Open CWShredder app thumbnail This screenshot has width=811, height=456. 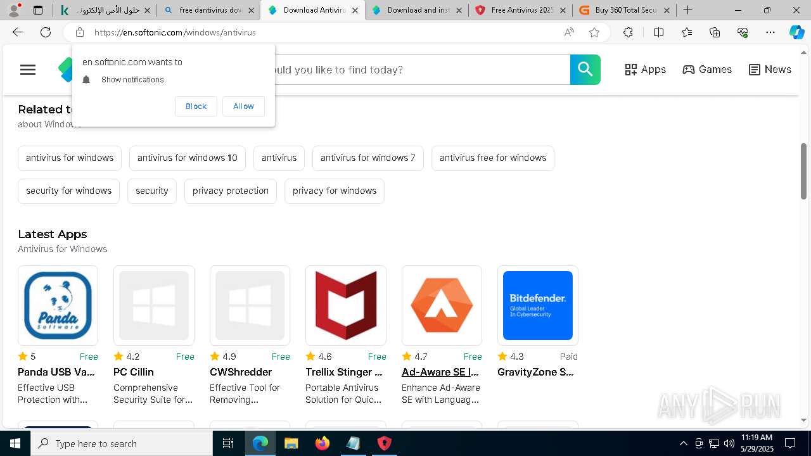click(x=250, y=305)
